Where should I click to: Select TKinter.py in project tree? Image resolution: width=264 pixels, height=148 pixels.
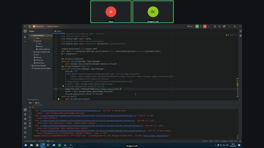click(38, 60)
